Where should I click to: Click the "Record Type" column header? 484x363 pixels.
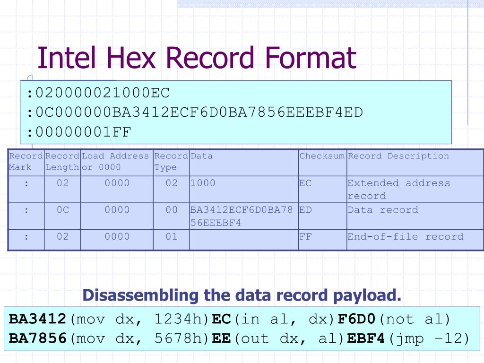(x=171, y=162)
